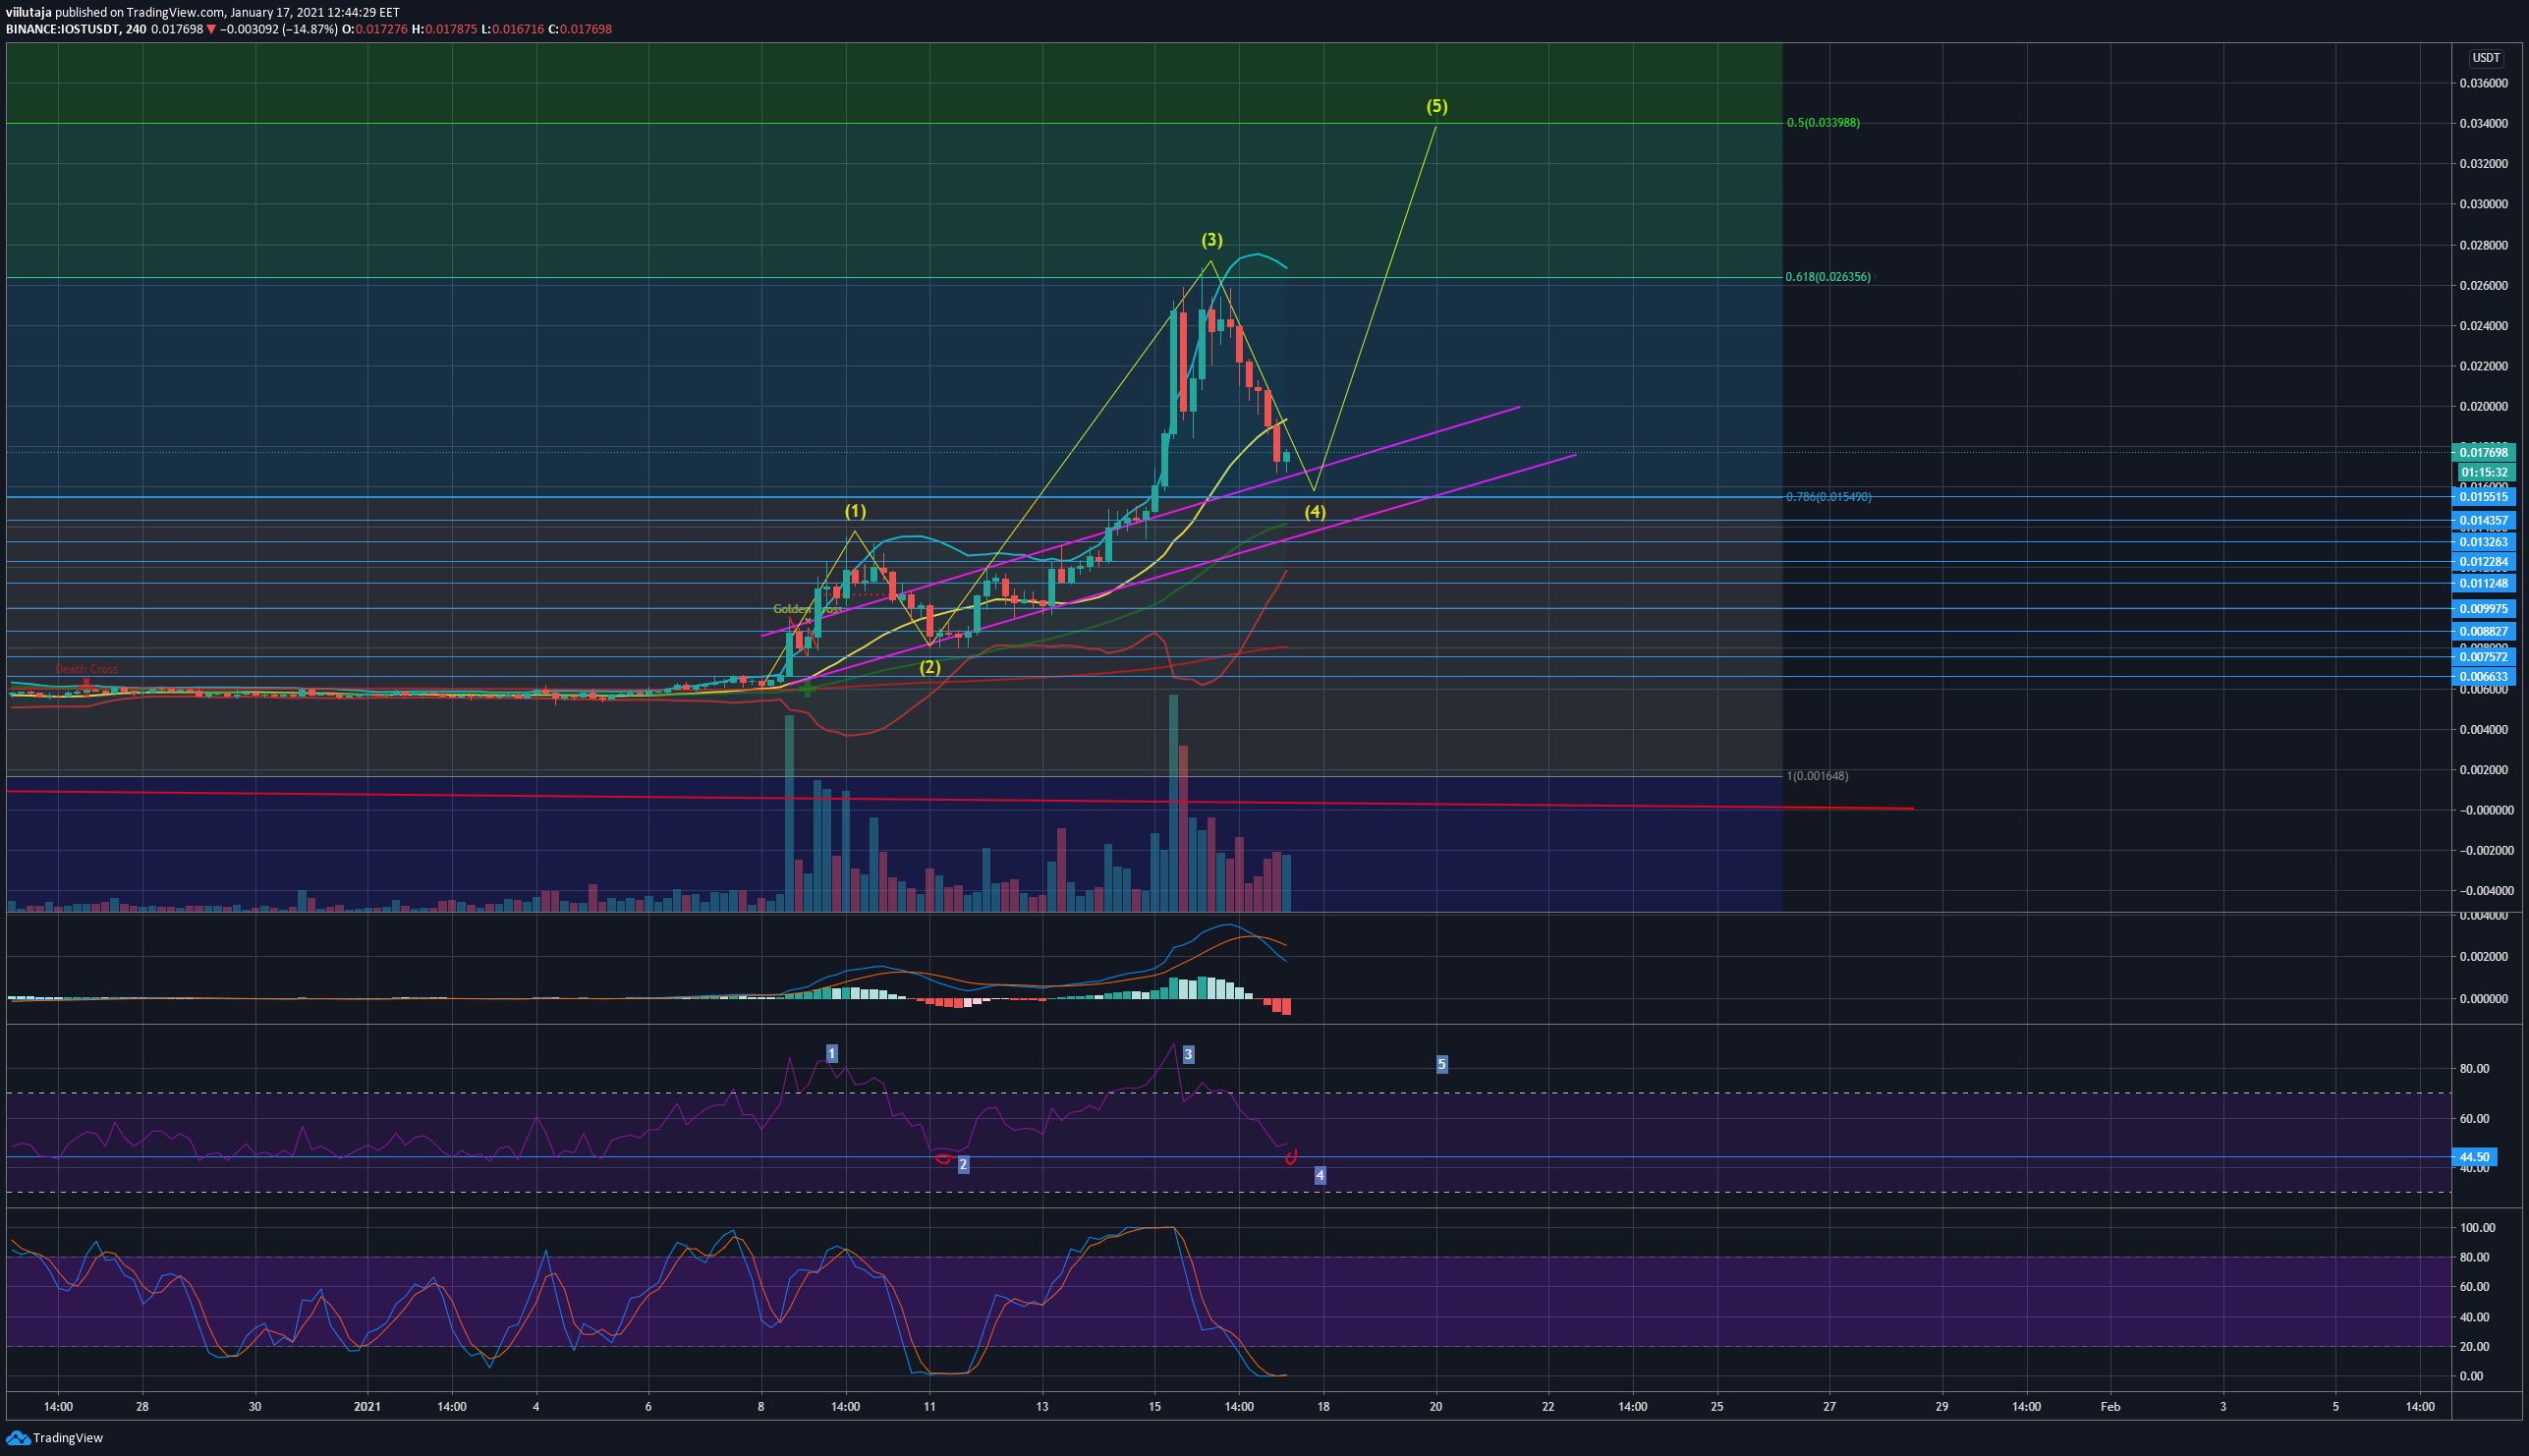
Task: Click price axis value 0.024000
Action: click(2484, 326)
